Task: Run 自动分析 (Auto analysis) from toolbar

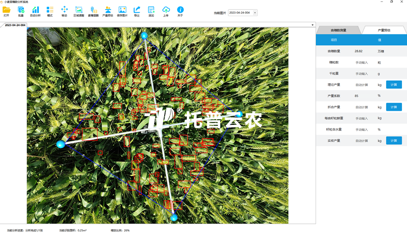Action: click(x=35, y=10)
